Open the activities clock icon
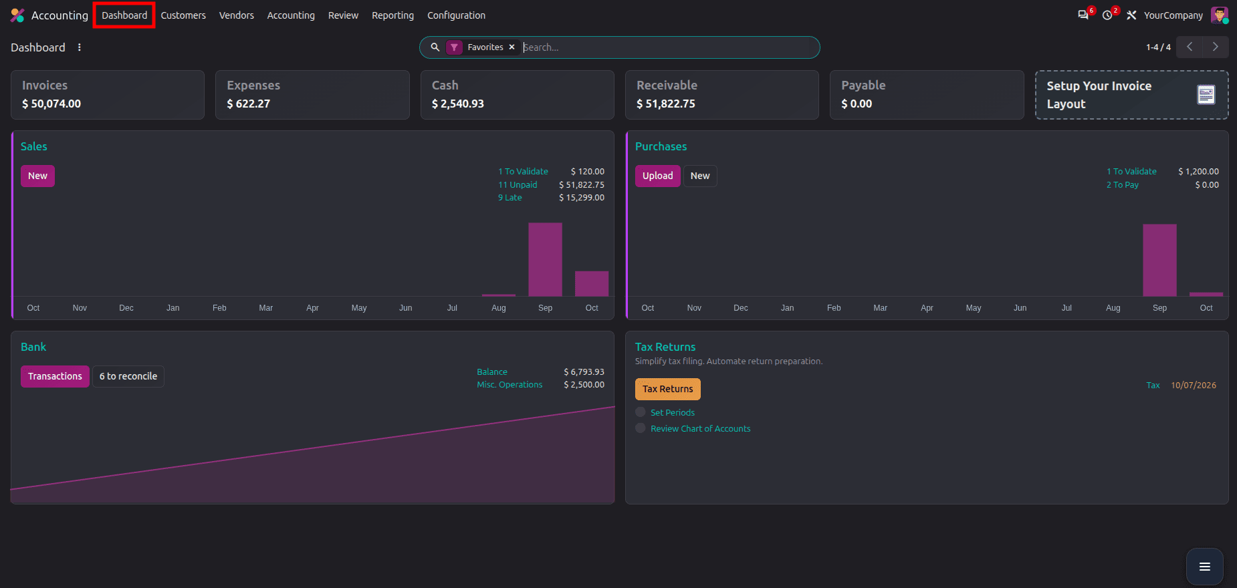Viewport: 1237px width, 588px height. click(1107, 15)
